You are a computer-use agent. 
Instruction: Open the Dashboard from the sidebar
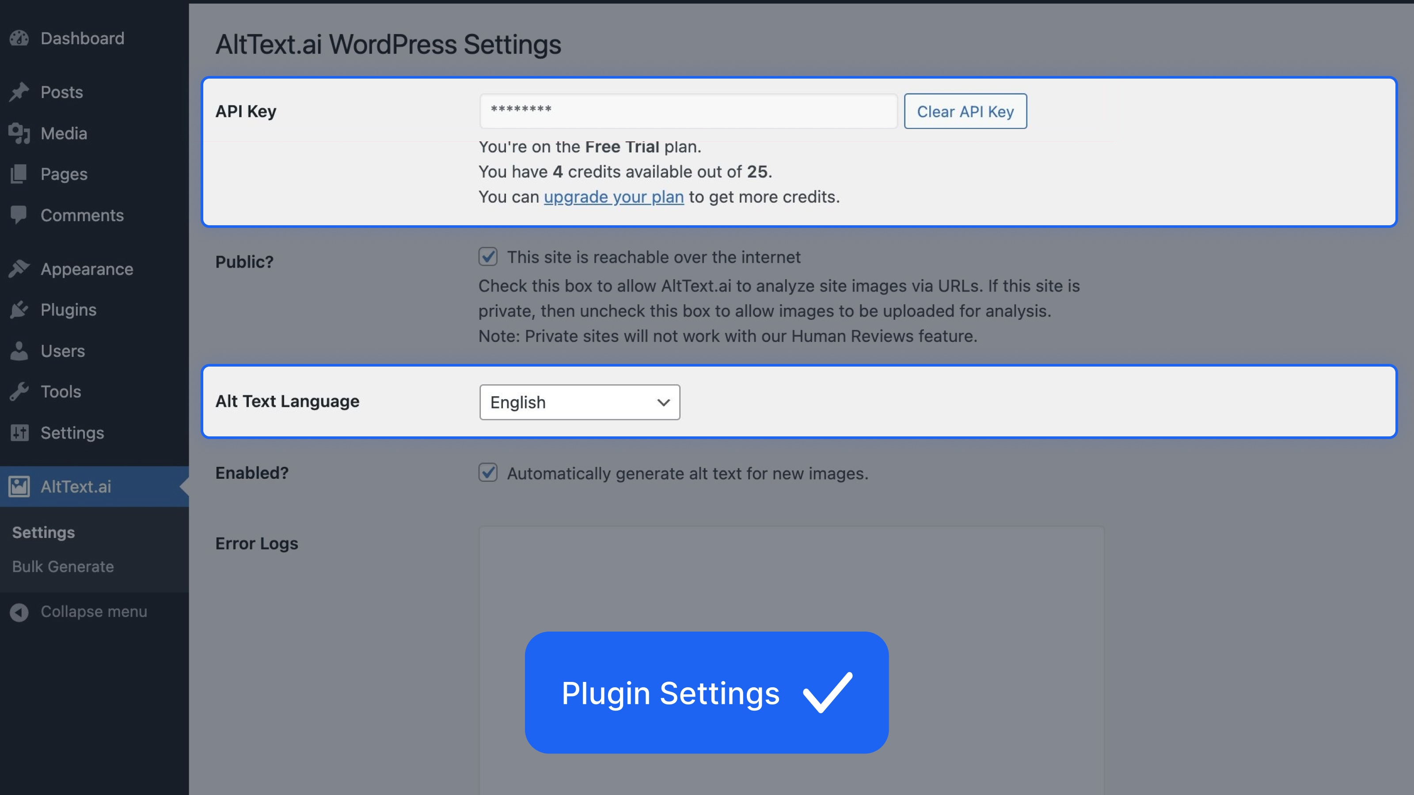(x=20, y=38)
